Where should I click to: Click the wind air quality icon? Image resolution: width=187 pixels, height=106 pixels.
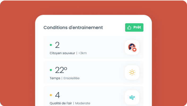(x=132, y=98)
